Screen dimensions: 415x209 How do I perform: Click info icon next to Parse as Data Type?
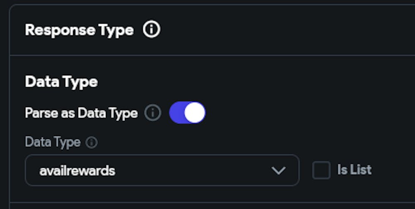coord(153,113)
